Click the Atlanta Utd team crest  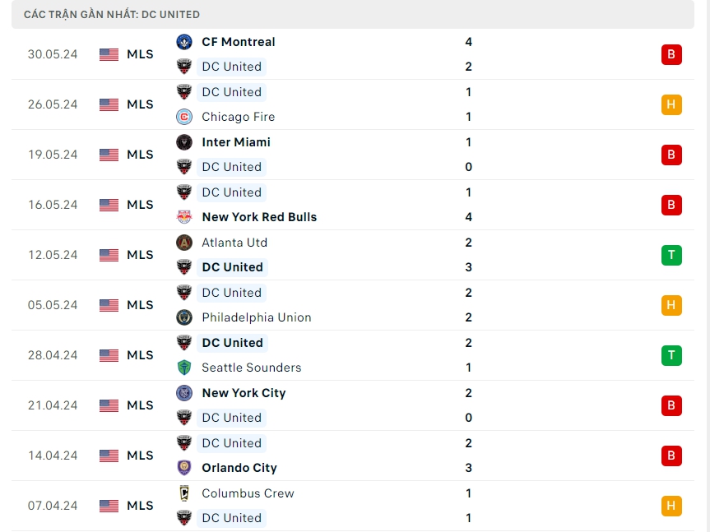tap(184, 243)
